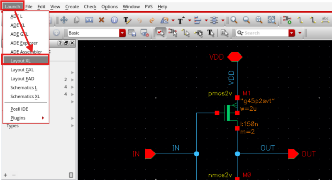Click into the Search field
This screenshot has width=332, height=180.
point(265,33)
